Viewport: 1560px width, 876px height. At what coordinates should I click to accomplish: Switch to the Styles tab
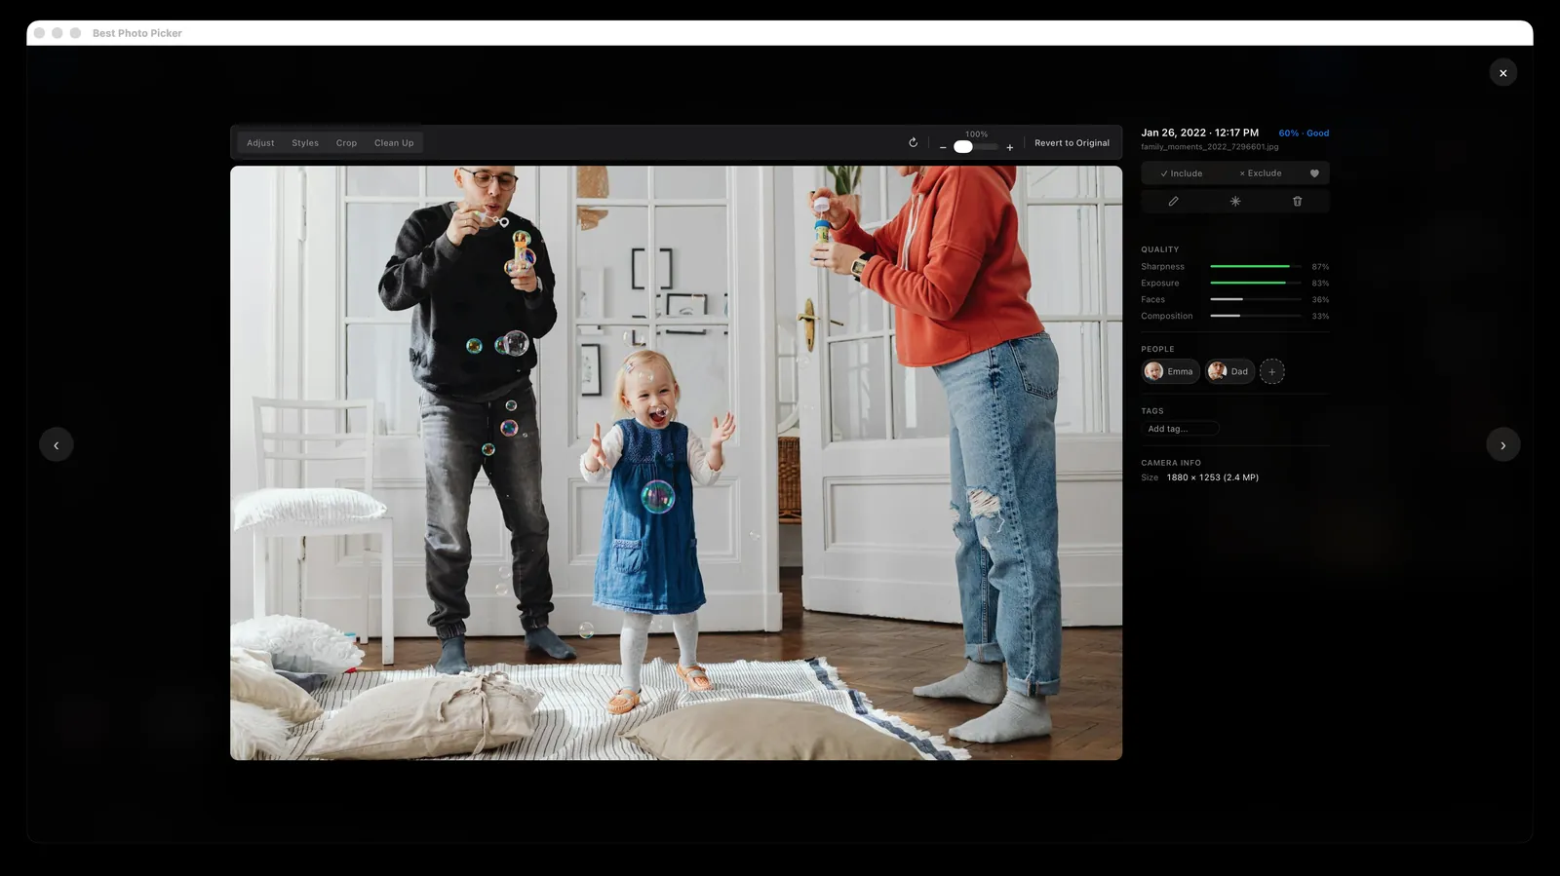point(305,143)
